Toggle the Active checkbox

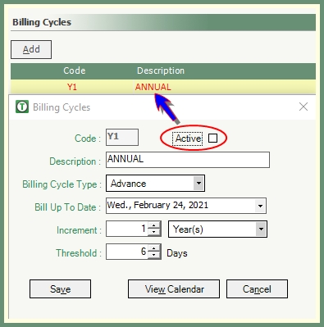pyautogui.click(x=212, y=139)
